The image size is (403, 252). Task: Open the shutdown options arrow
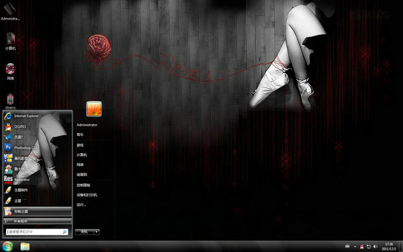point(97,232)
